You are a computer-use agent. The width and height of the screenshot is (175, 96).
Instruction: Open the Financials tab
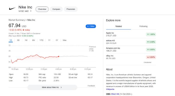coord(71,9)
